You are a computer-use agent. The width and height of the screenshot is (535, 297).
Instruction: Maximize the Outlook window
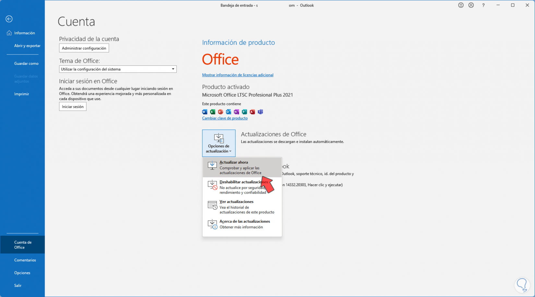pos(513,5)
